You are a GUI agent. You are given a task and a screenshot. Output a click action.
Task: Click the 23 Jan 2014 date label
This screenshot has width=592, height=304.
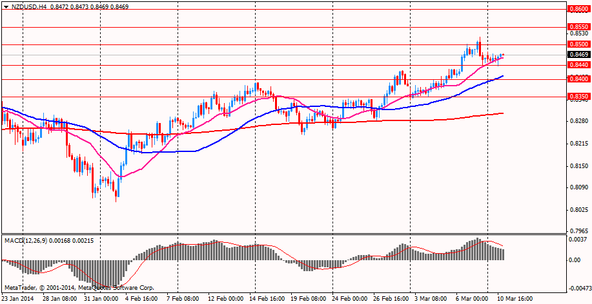point(18,299)
